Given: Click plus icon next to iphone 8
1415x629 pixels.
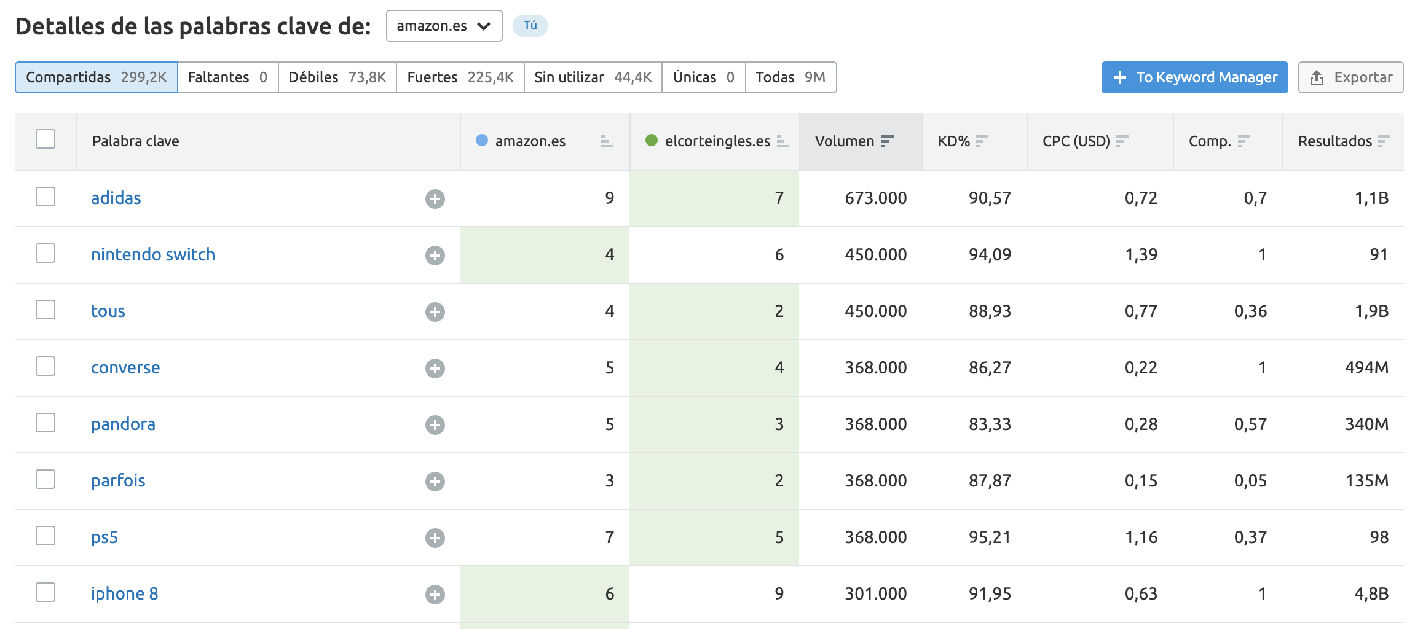Looking at the screenshot, I should (x=435, y=594).
